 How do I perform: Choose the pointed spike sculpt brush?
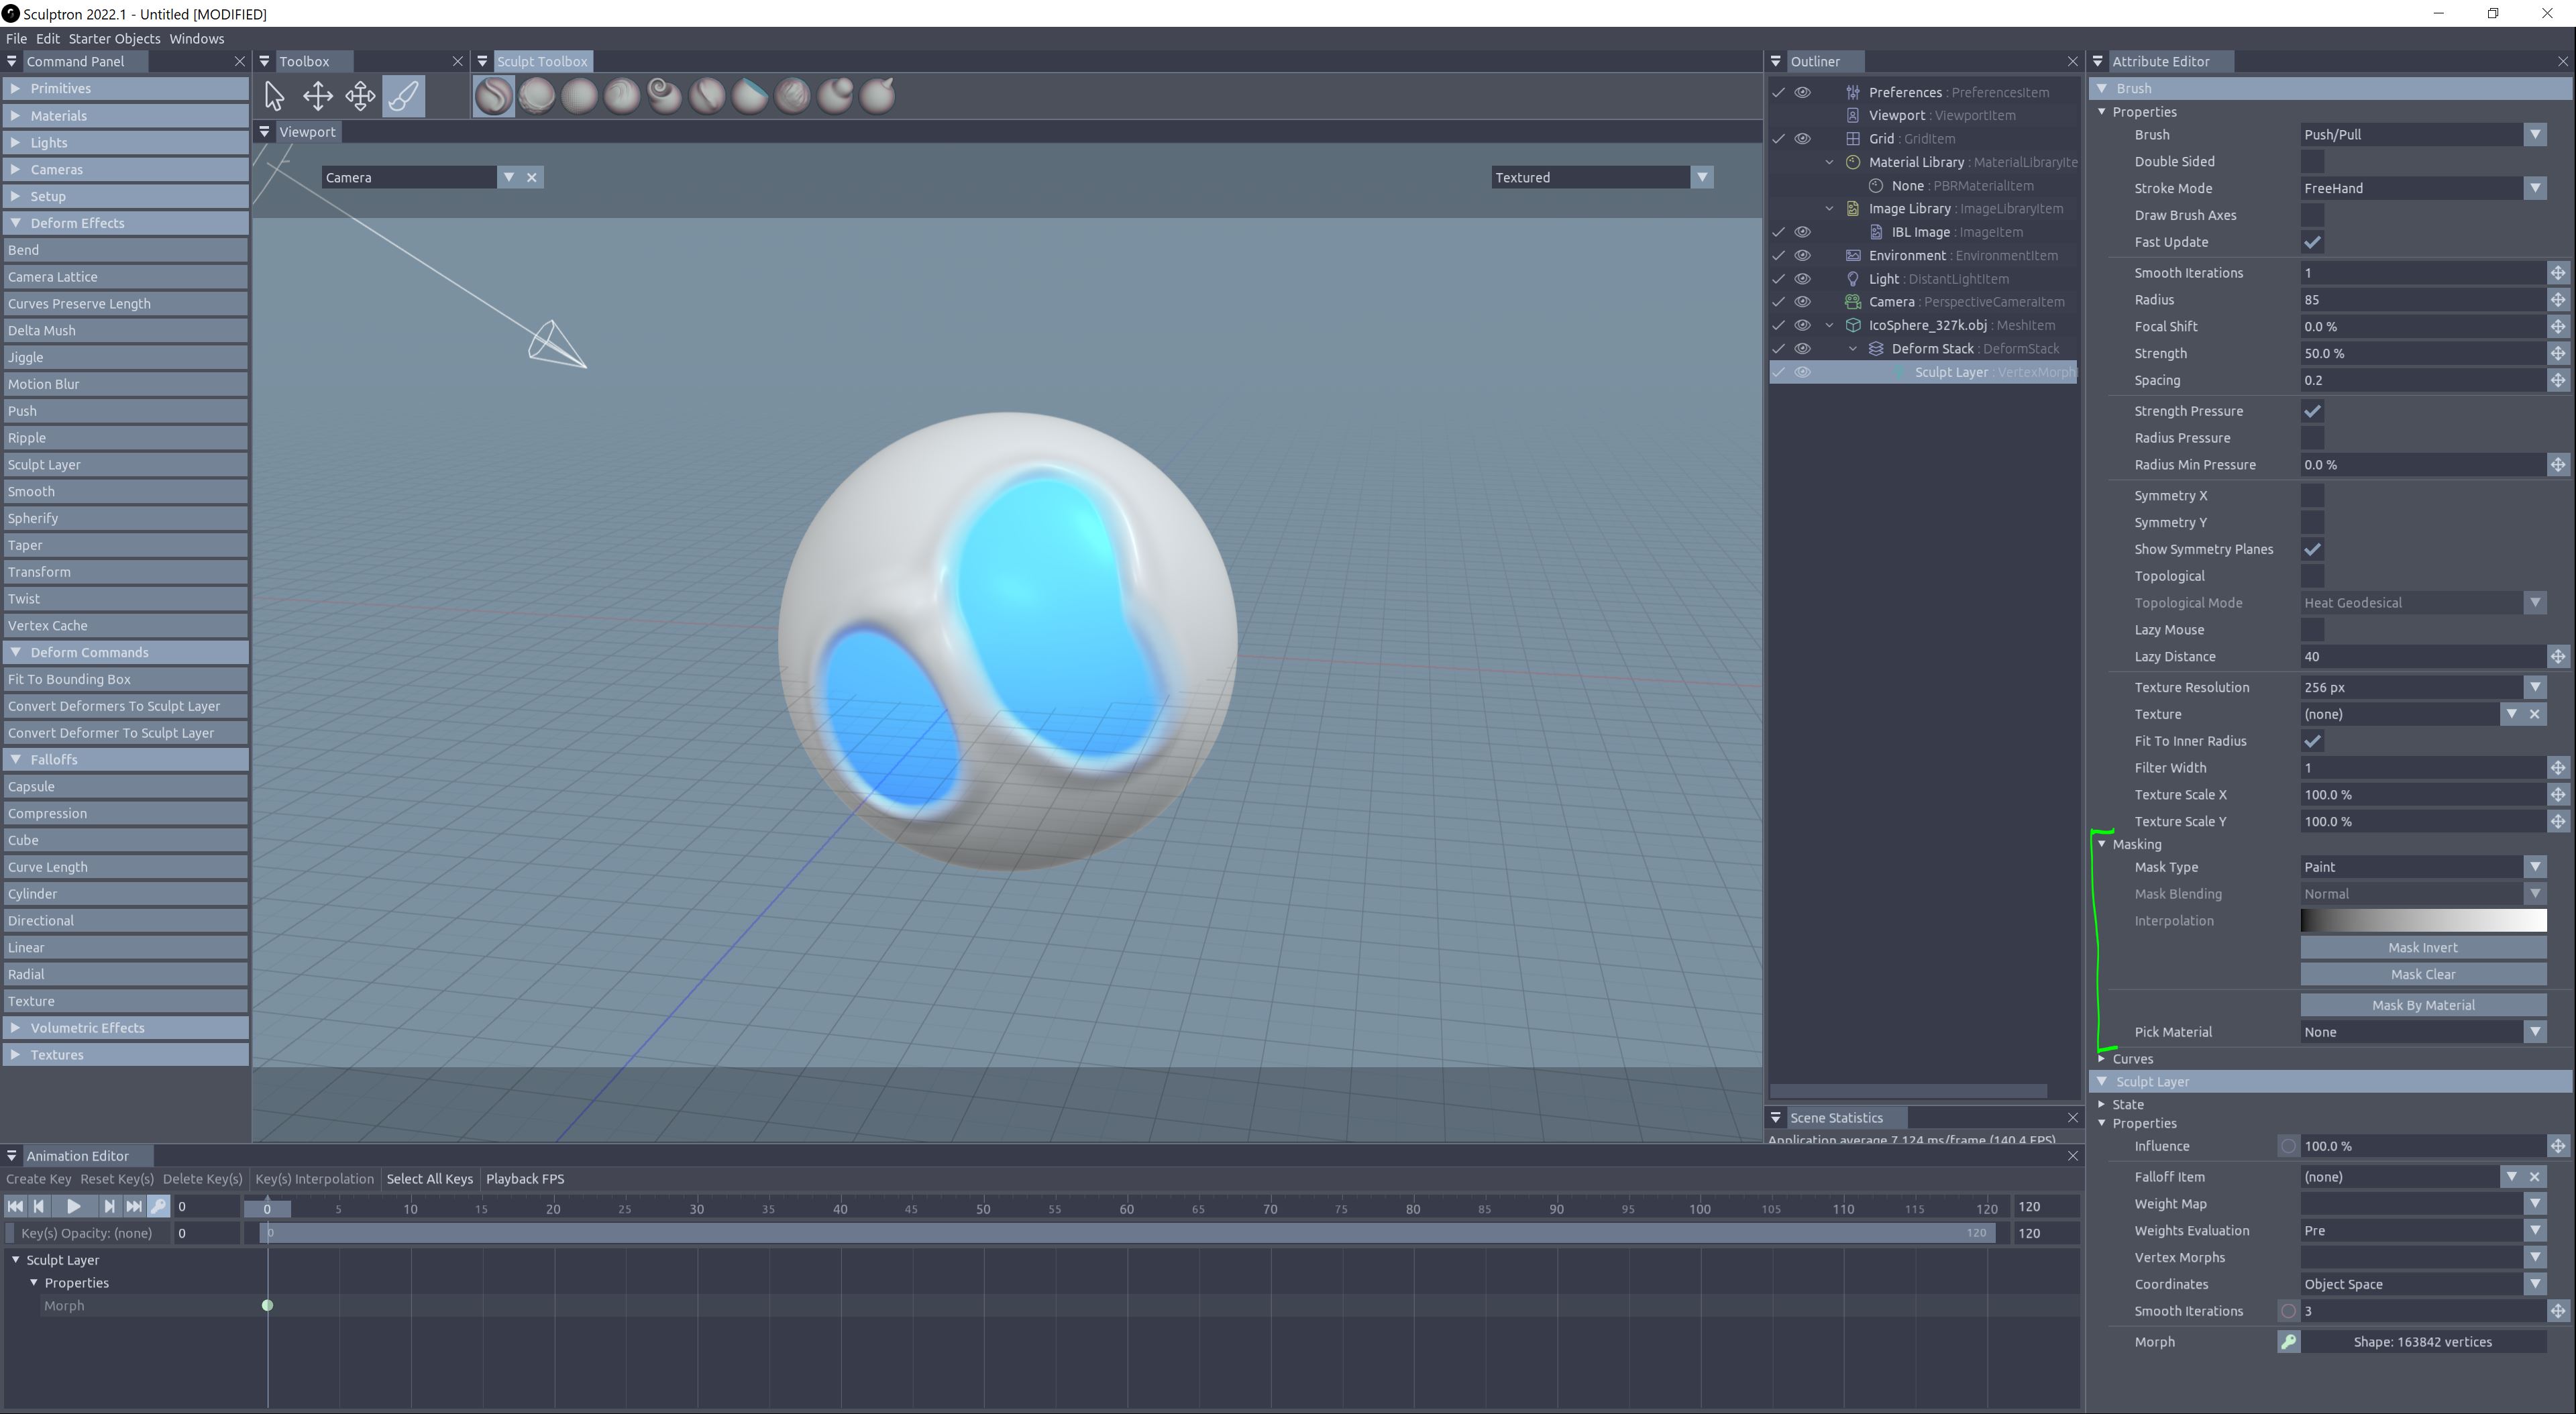pyautogui.click(x=878, y=96)
